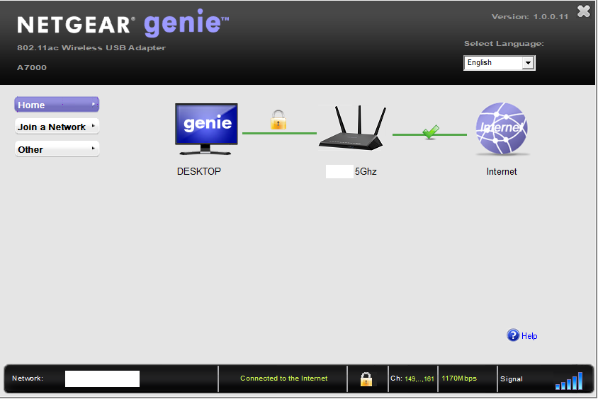Open the Join a Network menu
This screenshot has height=399, width=598.
click(57, 127)
